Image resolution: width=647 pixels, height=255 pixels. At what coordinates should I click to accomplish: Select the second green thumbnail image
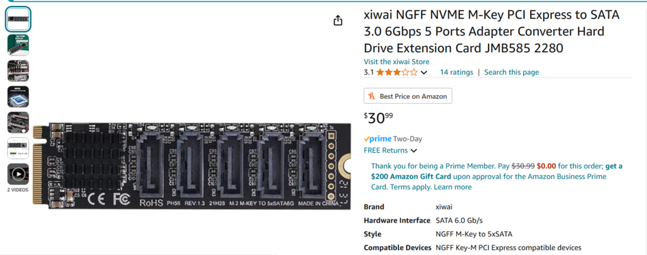point(18,45)
